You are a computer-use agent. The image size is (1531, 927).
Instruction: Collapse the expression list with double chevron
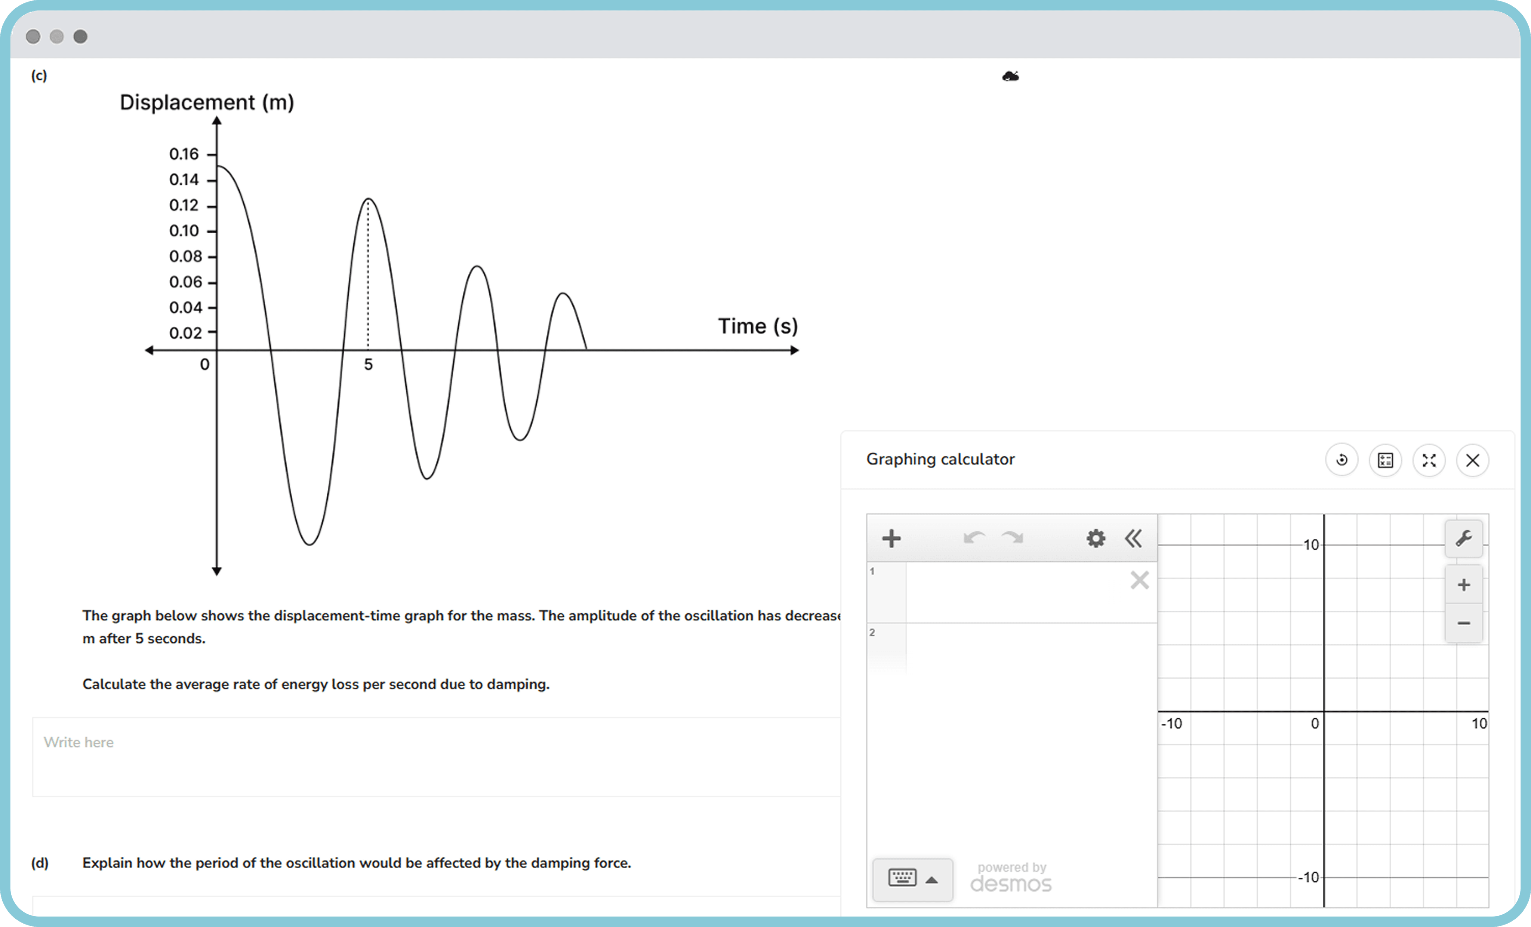pyautogui.click(x=1133, y=538)
